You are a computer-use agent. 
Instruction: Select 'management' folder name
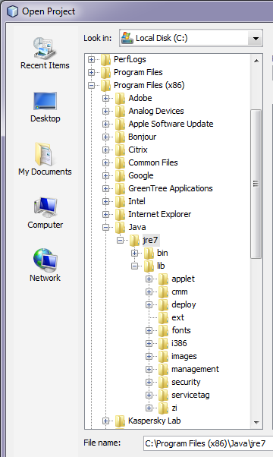(x=196, y=369)
